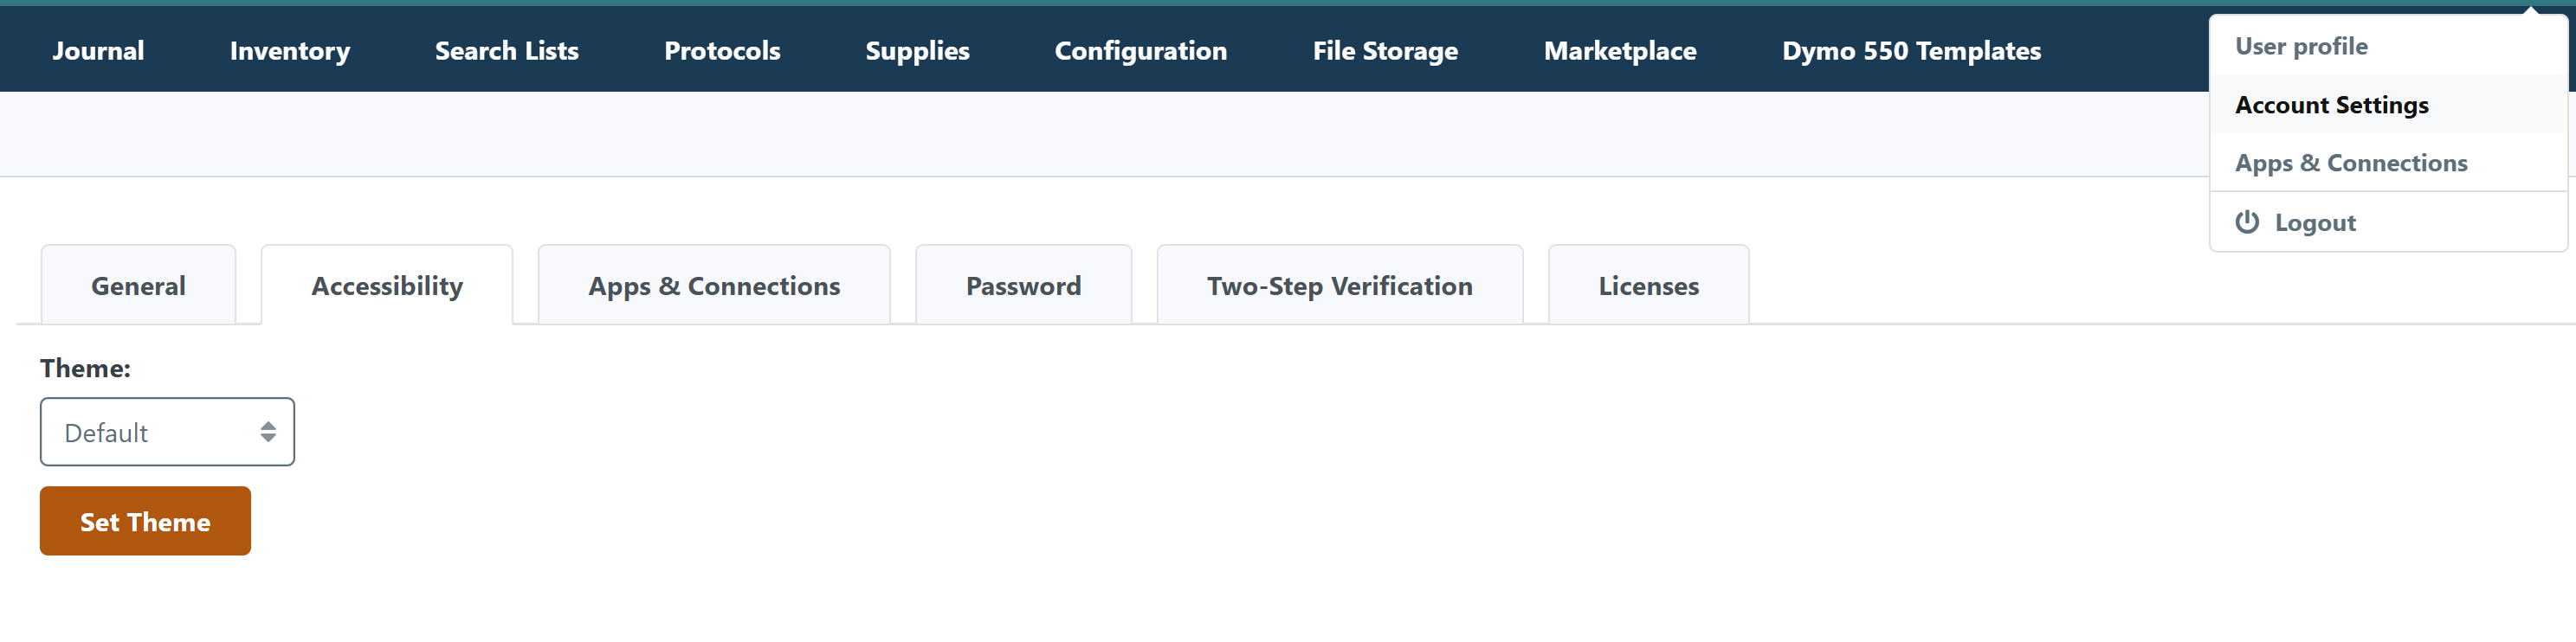Open the Theme dropdown showing Default

click(x=167, y=432)
